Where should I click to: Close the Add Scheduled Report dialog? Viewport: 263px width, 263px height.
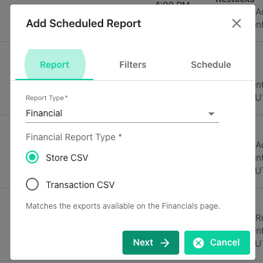[237, 23]
